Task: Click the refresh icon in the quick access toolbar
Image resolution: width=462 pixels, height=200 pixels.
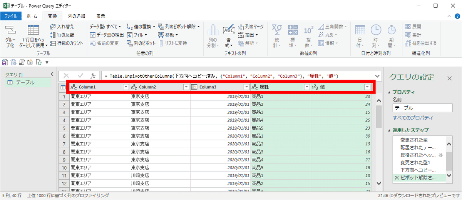Action: click(x=38, y=62)
